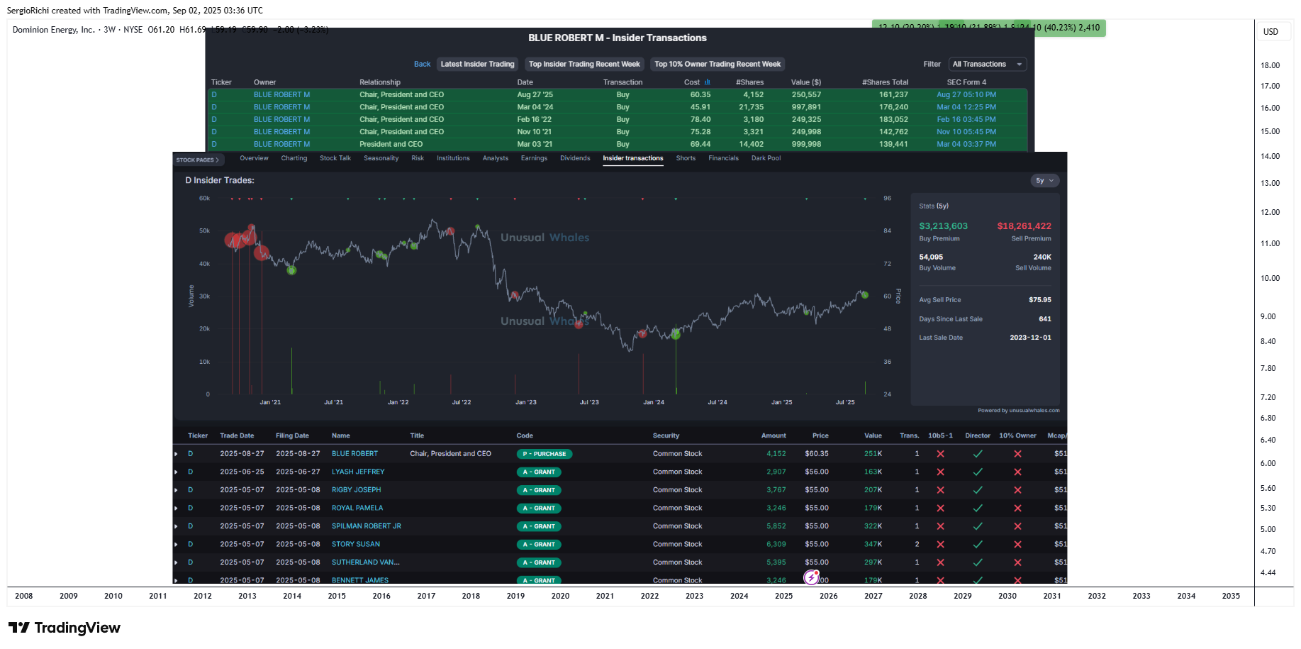This screenshot has width=1301, height=649.
Task: Click the Dominion Energy, Inc. symbol title
Action: point(54,30)
